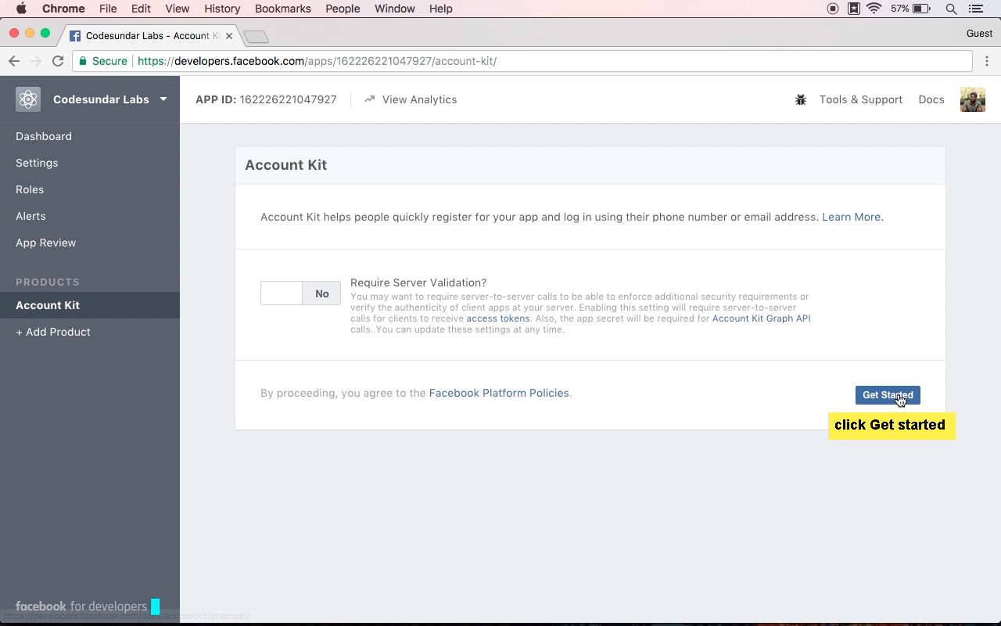Viewport: 1001px width, 626px height.
Task: Click the browser forward arrow
Action: [36, 61]
